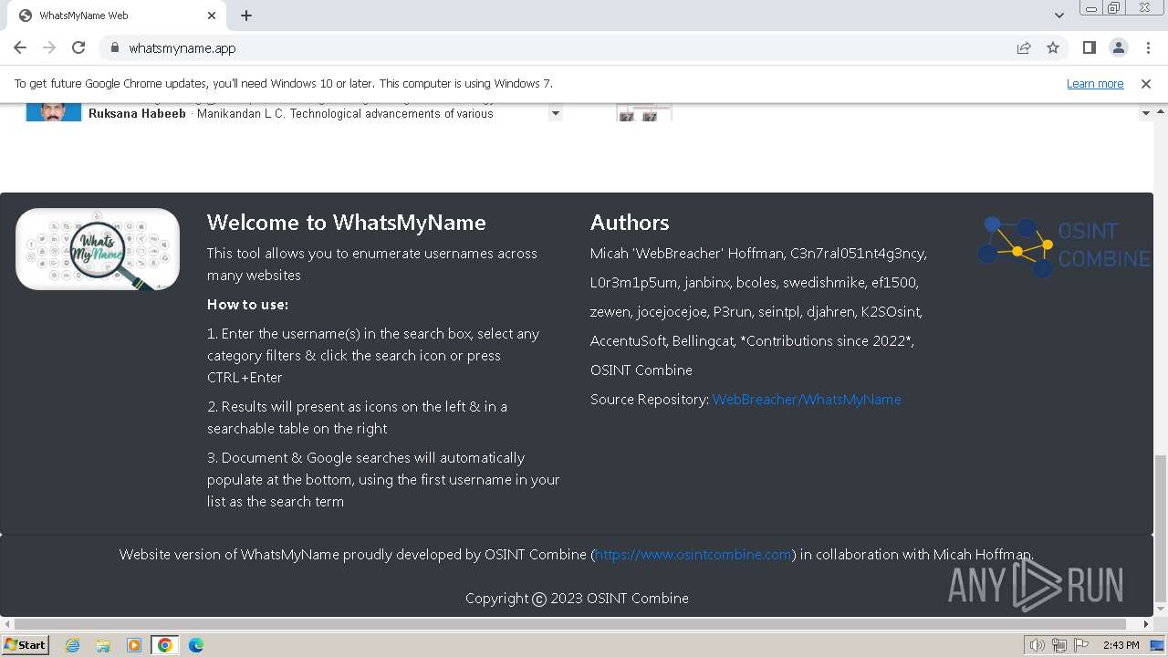
Task: Open the network tray icon
Action: tap(1059, 645)
